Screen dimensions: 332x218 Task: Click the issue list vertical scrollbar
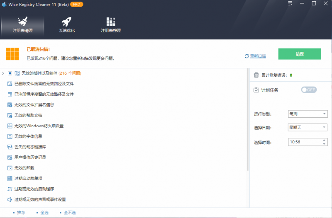click(x=247, y=119)
